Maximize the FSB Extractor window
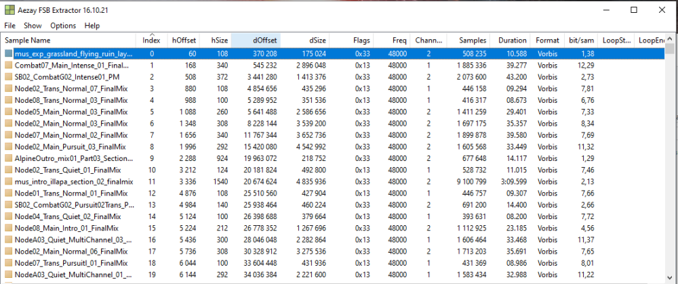678x284 pixels. (x=633, y=10)
